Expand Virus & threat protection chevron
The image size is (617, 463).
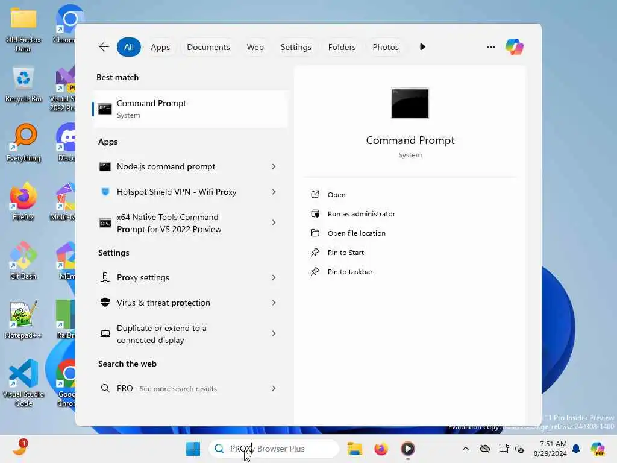[x=274, y=303]
